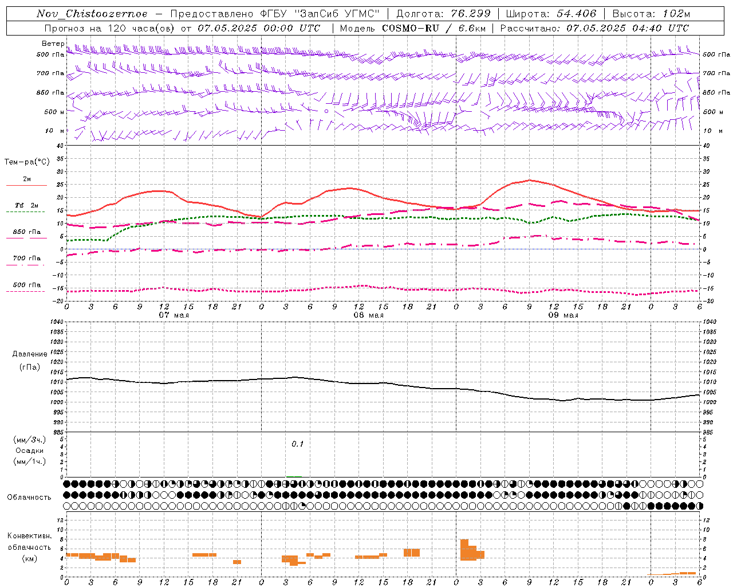Image resolution: width=733 pixels, height=587 pixels.
Task: Click the solid red line sample under 2м
Action: pyautogui.click(x=26, y=185)
